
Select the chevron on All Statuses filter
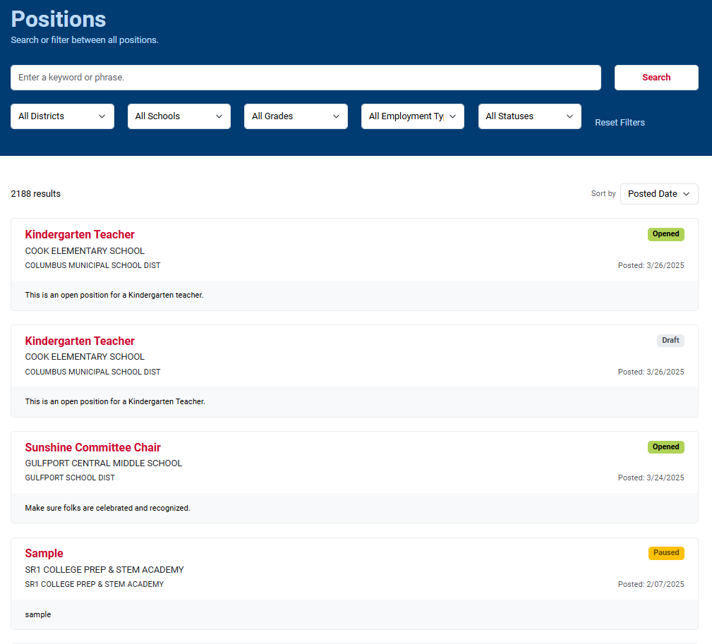tap(570, 116)
